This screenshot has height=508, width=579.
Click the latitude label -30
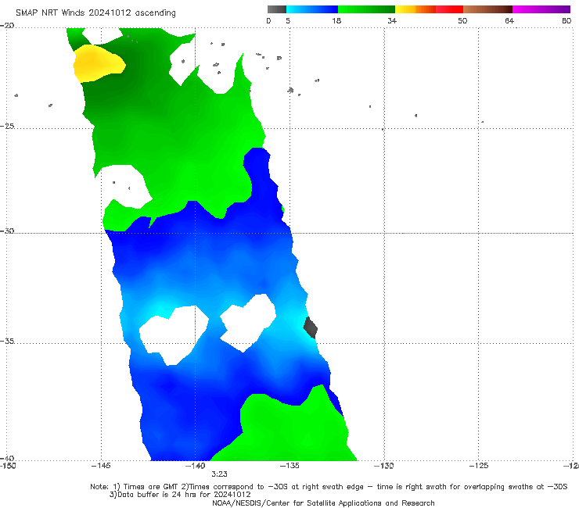(x=7, y=231)
